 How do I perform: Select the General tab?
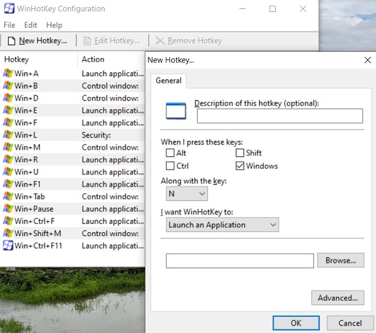[169, 81]
